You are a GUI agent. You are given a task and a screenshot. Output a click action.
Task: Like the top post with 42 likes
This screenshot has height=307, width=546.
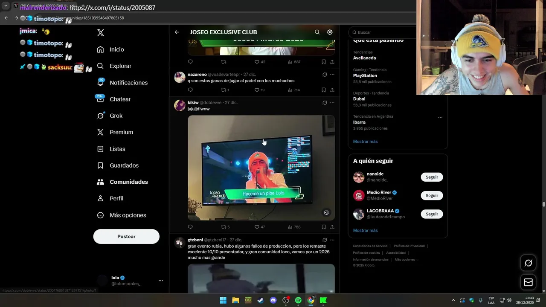pos(259,62)
